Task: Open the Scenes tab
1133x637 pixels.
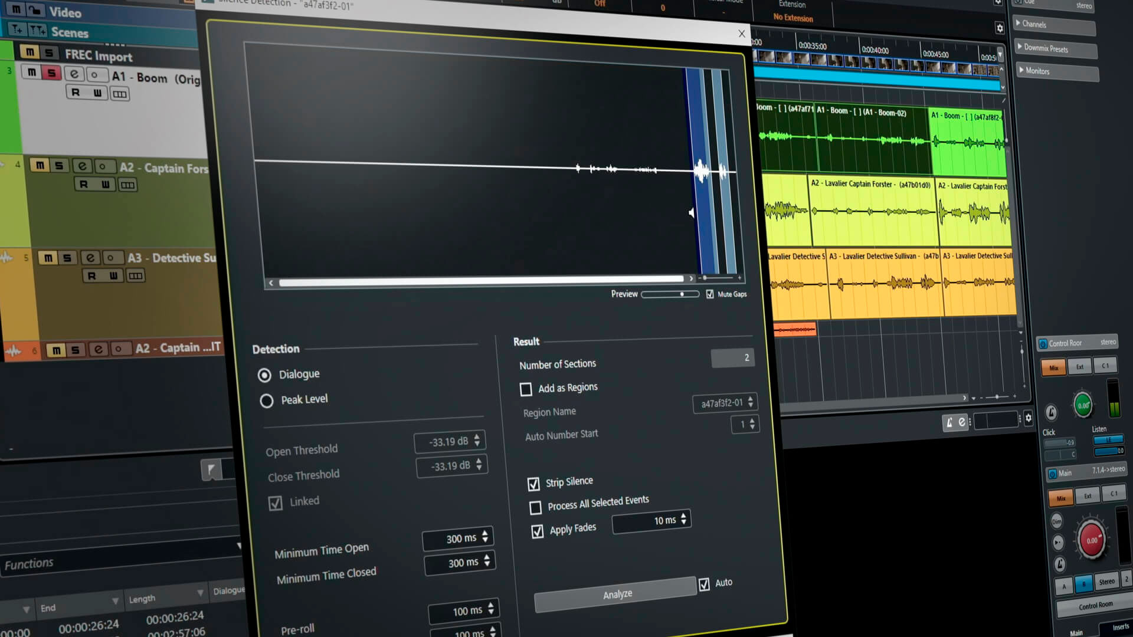Action: point(69,32)
